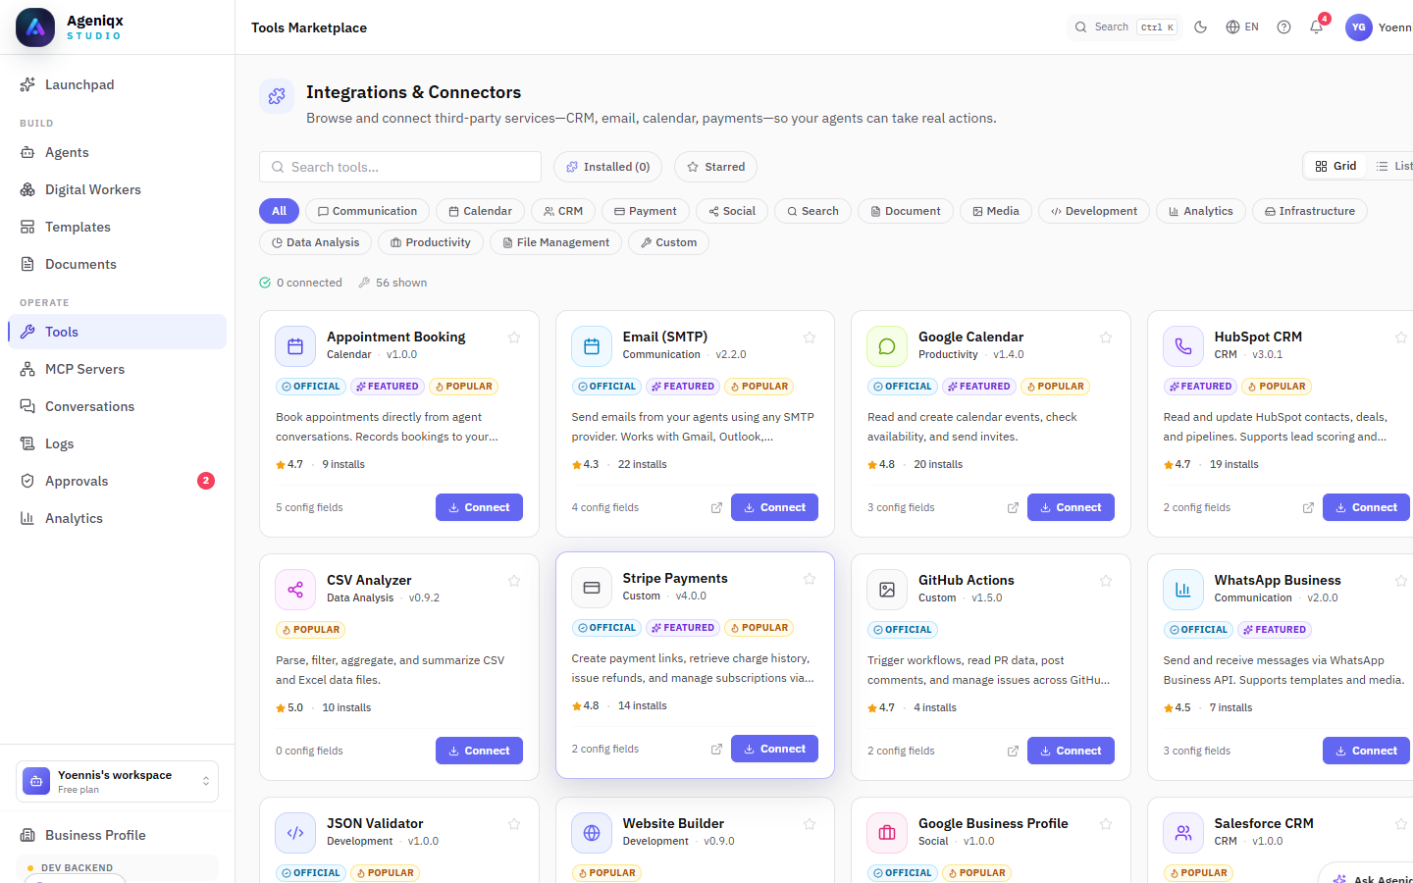Select the Communication category filter
Screen dimensions: 1413x883
(x=367, y=211)
